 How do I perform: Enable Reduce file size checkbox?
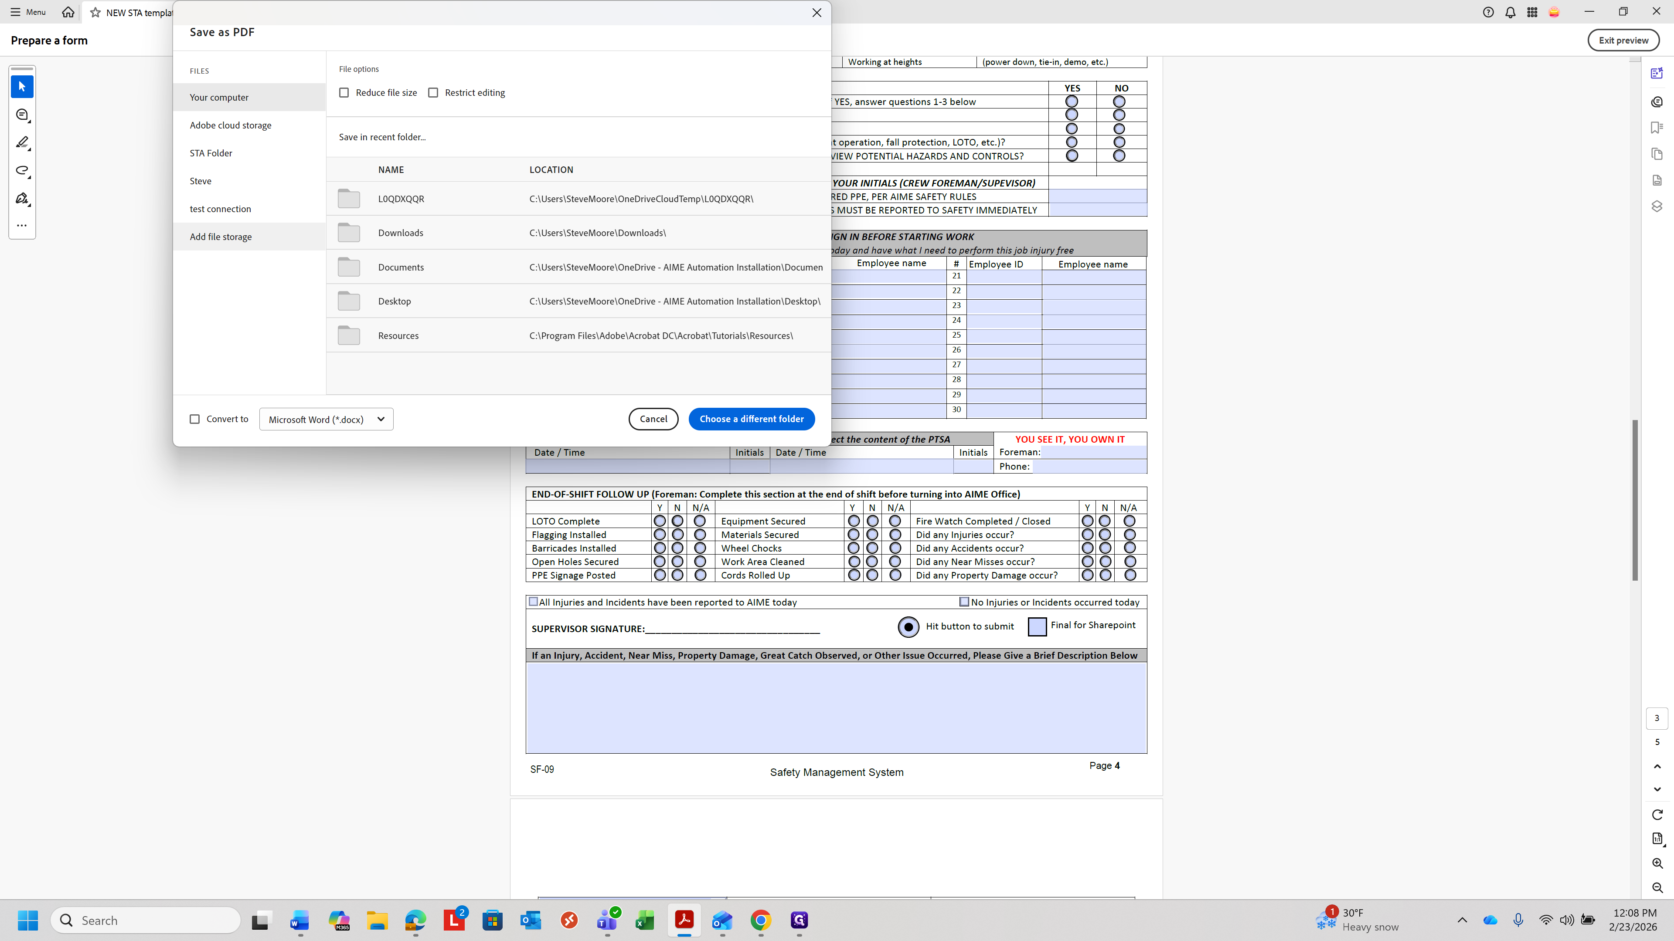(344, 93)
